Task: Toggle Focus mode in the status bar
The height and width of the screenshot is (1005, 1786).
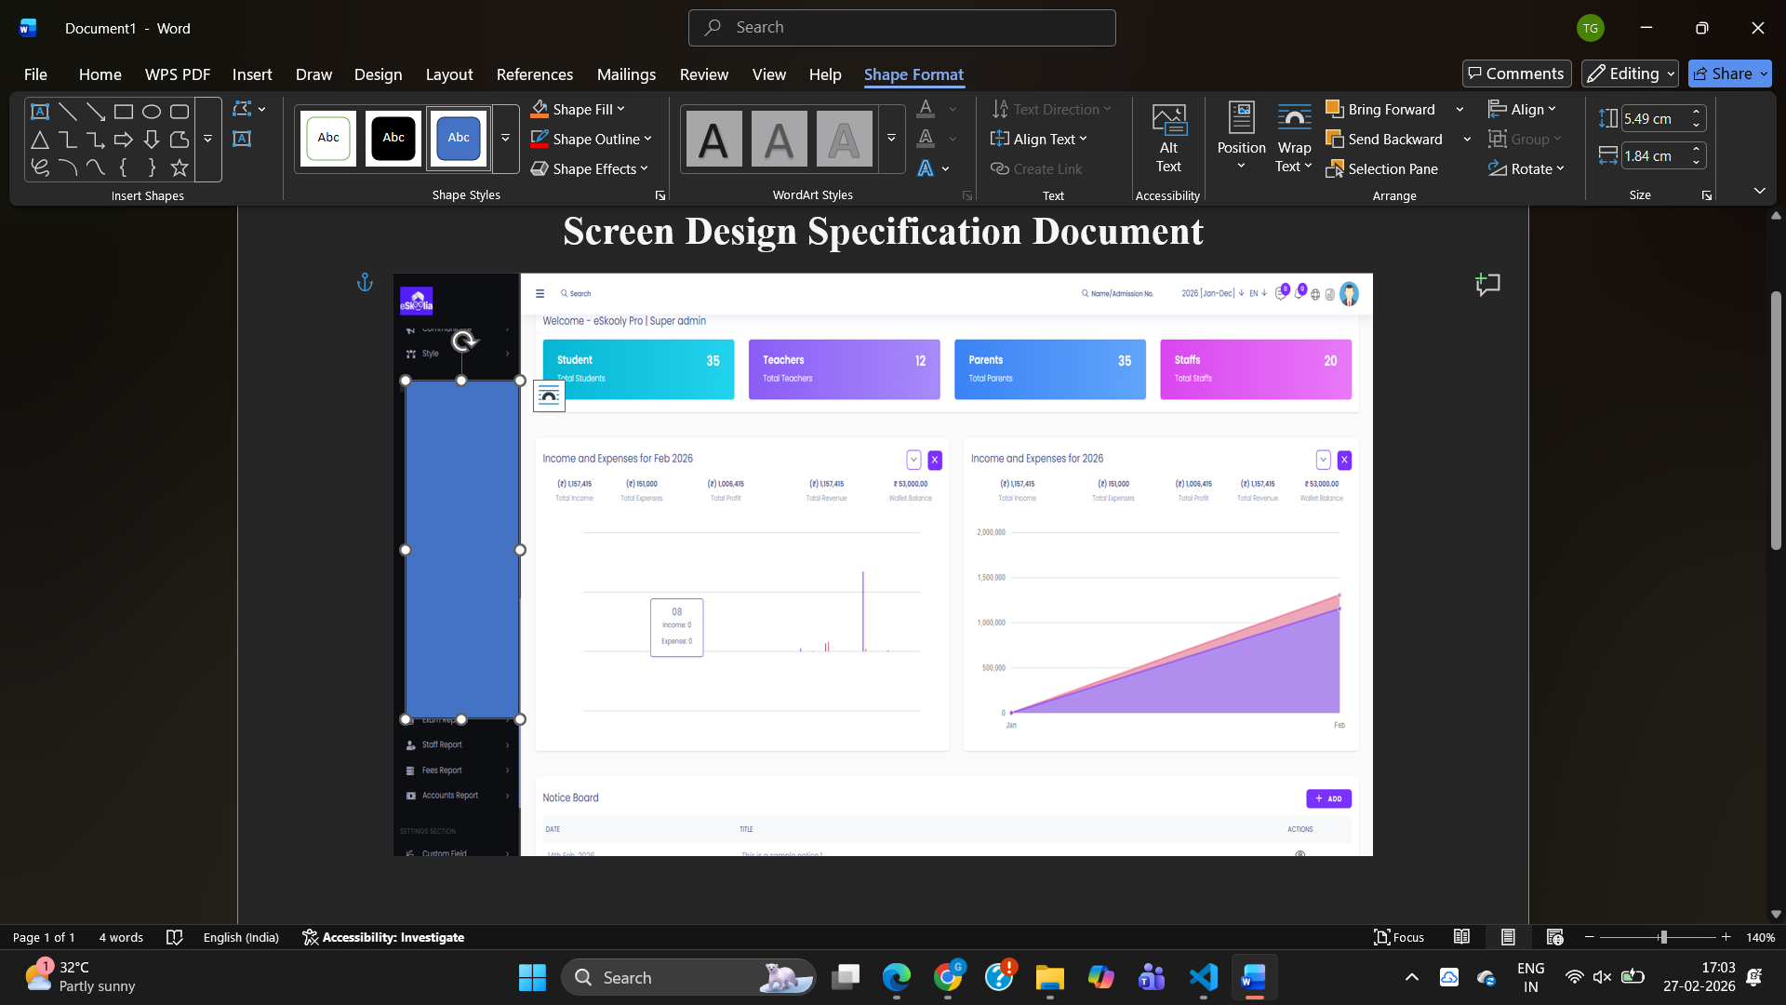Action: 1399,937
